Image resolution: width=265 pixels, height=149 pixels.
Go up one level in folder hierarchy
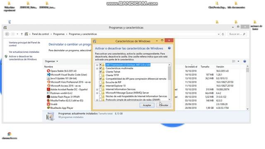(22, 34)
